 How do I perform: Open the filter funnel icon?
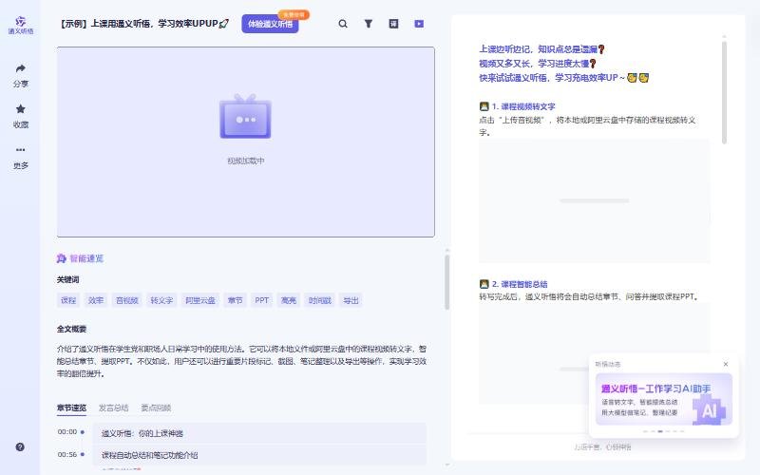369,24
